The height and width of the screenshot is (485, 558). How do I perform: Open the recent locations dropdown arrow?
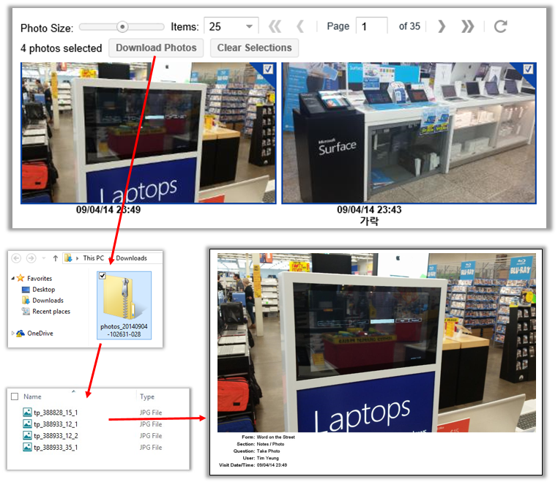point(44,258)
